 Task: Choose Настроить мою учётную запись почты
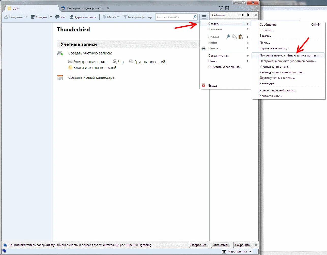[288, 61]
